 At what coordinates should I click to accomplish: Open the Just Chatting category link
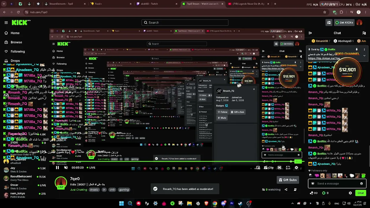[79, 190]
